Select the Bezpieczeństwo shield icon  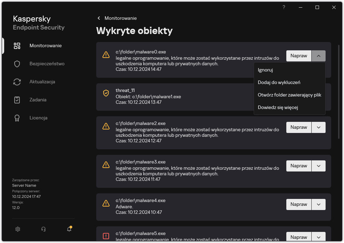coord(17,64)
